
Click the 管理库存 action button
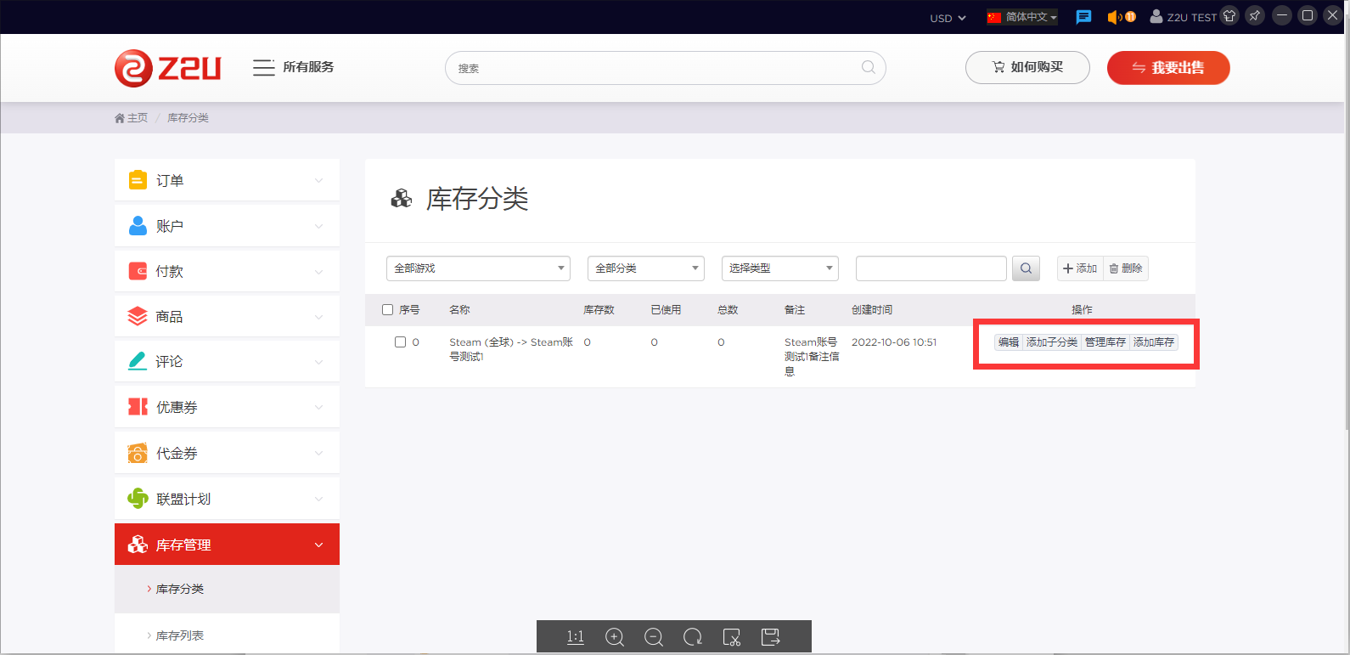pos(1105,342)
